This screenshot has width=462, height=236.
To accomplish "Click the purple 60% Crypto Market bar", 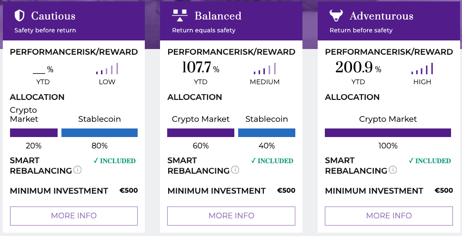I will [201, 133].
